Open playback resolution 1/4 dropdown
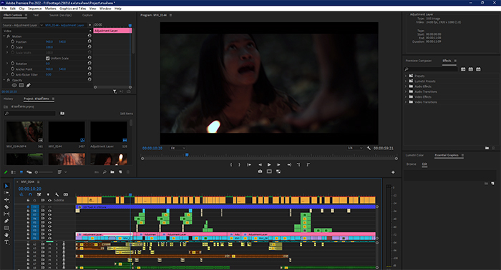This screenshot has height=270, width=501. coord(355,148)
